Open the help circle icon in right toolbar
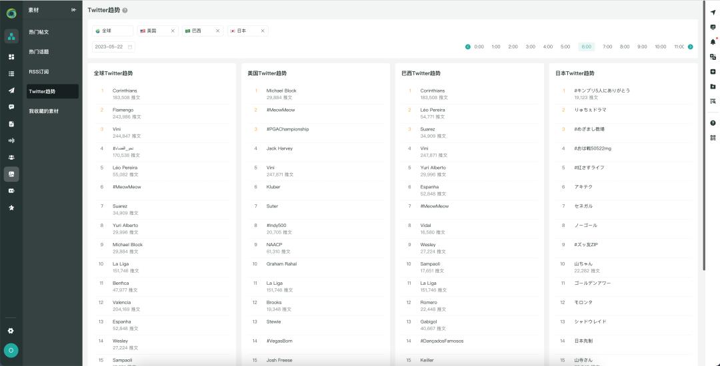Image resolution: width=720 pixels, height=366 pixels. [713, 122]
